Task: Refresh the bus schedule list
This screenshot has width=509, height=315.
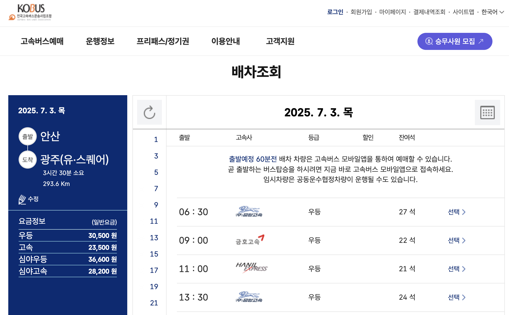Action: (x=149, y=112)
